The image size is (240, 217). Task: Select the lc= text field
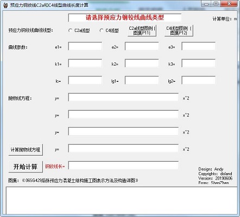coord(85,80)
